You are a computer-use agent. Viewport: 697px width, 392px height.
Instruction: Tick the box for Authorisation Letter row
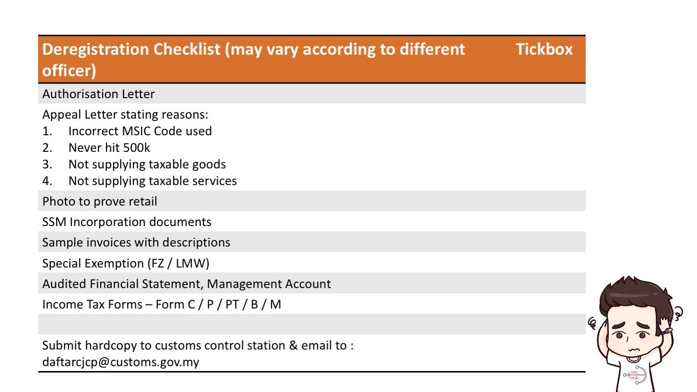[x=544, y=94]
